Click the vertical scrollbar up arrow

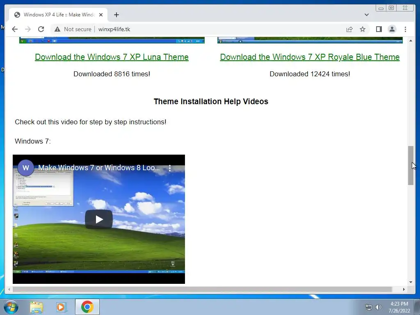point(411,41)
